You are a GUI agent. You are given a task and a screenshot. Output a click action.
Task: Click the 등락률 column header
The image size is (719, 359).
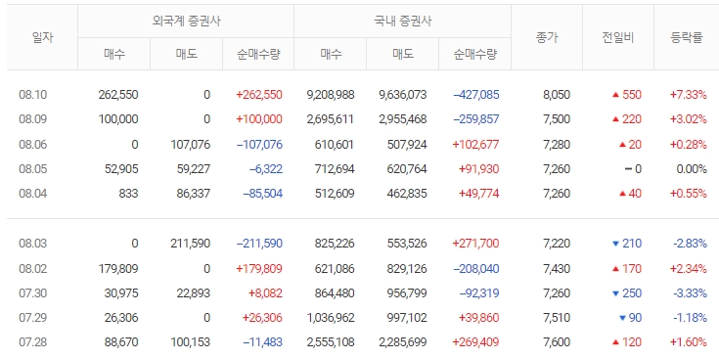[687, 37]
